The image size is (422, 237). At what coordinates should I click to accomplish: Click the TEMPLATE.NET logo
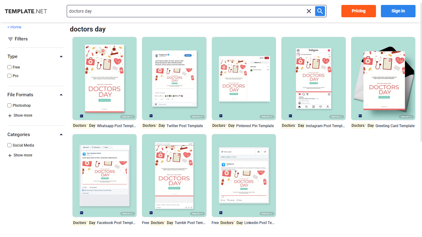coord(26,11)
